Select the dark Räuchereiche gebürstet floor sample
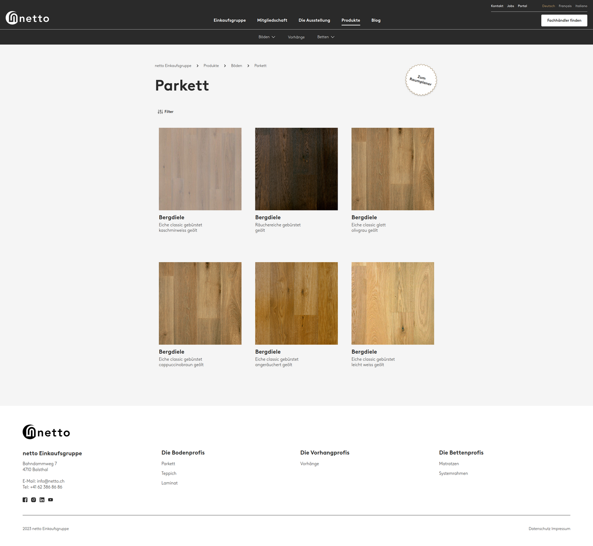Image resolution: width=593 pixels, height=546 pixels. (296, 169)
